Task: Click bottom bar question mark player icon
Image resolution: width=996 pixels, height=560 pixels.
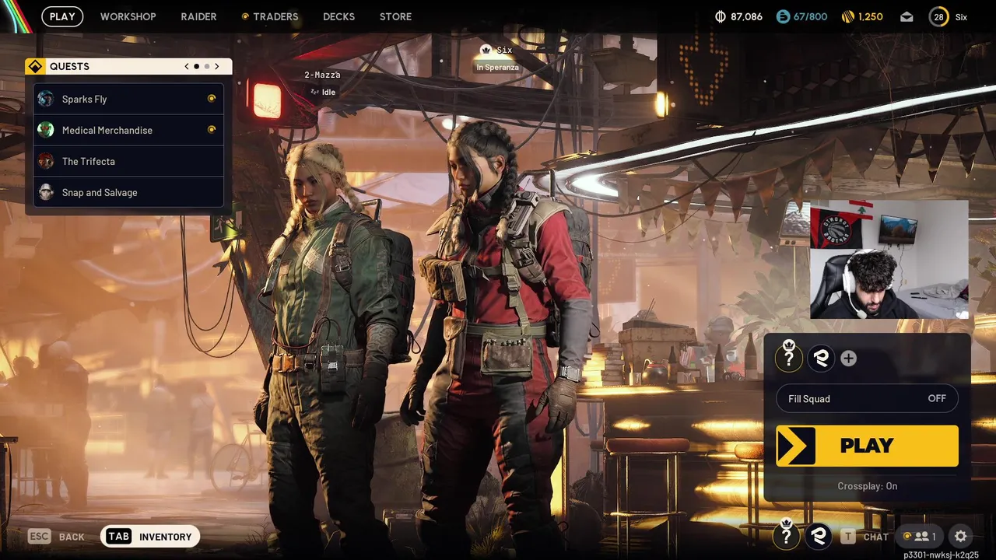Action: pyautogui.click(x=787, y=535)
